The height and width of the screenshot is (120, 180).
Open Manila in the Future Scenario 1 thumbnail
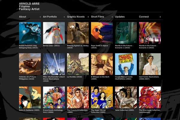(x=126, y=33)
